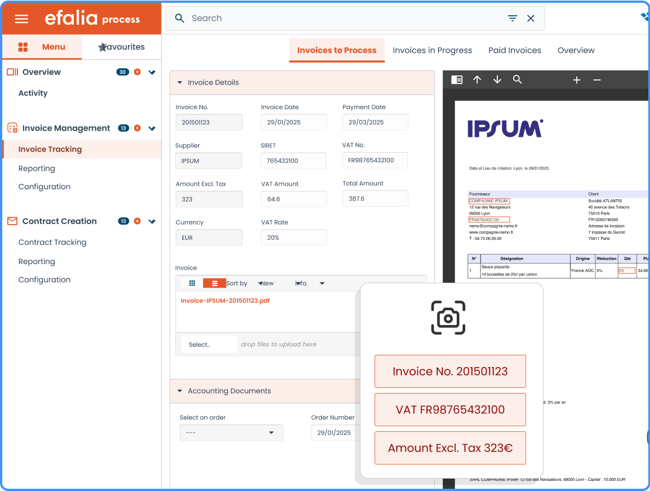Screen dimensions: 650x491
Task: Open Reporting under Contract Creation
Action: pos(37,261)
